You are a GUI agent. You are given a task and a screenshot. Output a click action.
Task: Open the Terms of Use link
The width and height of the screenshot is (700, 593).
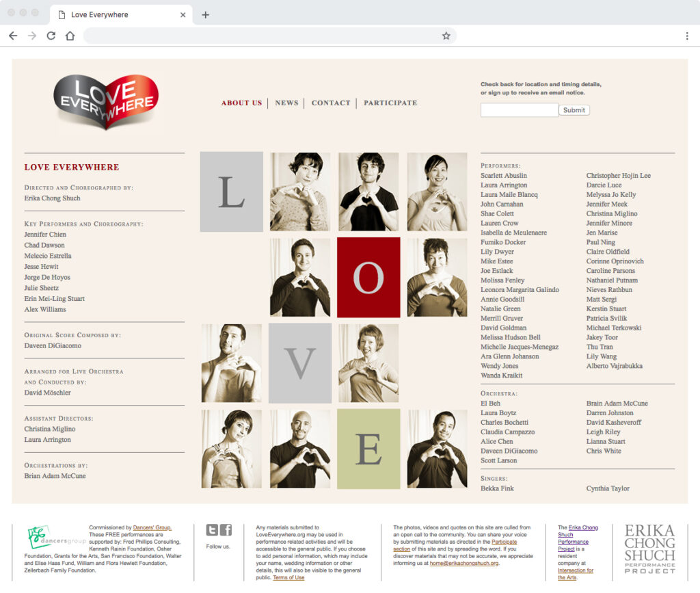[288, 577]
